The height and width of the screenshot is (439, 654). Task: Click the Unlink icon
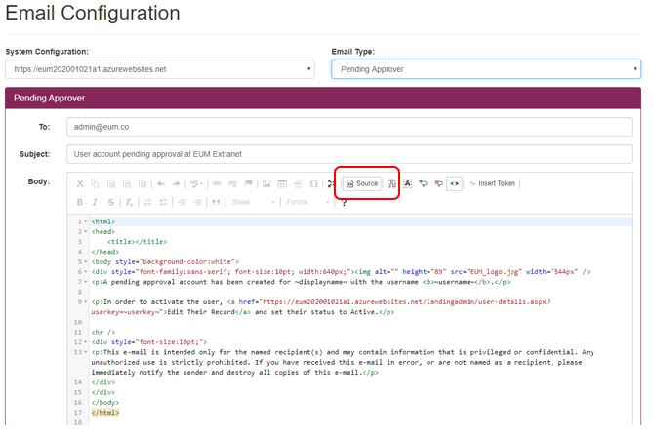click(232, 183)
